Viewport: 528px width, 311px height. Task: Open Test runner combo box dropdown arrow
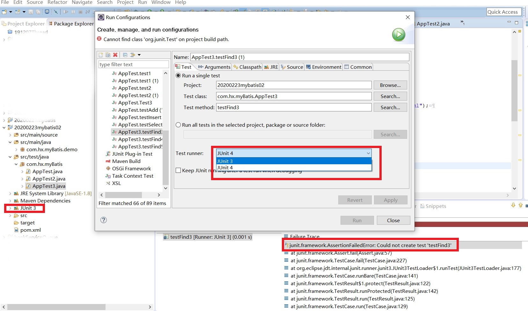tap(368, 153)
